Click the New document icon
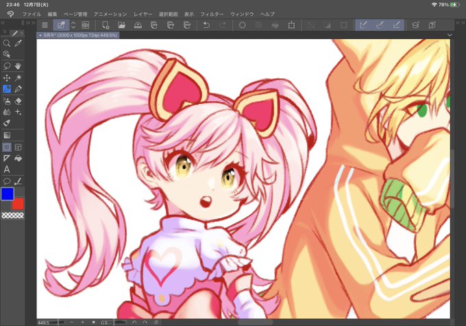 tap(106, 25)
